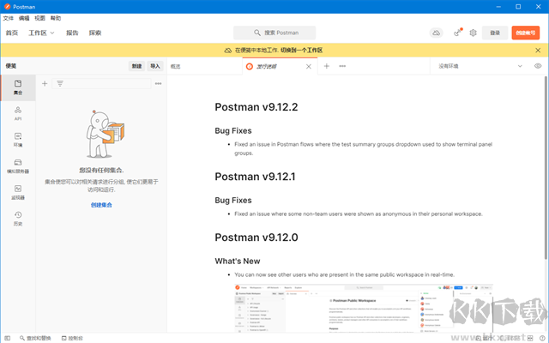The width and height of the screenshot is (549, 343).
Task: Click the release notes vertical scrollbar
Action: 546,168
